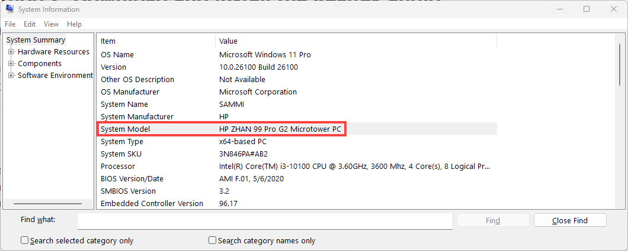Image resolution: width=628 pixels, height=251 pixels.
Task: Click the vertical scrollbar down arrow
Action: click(x=620, y=204)
